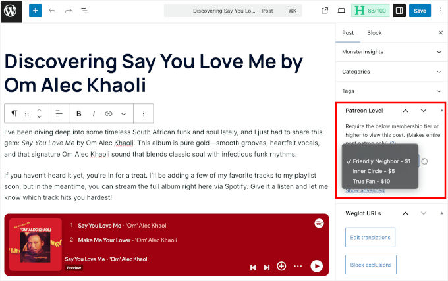Click the album cover thumbnail
This screenshot has height=281, width=448.
pos(36,245)
